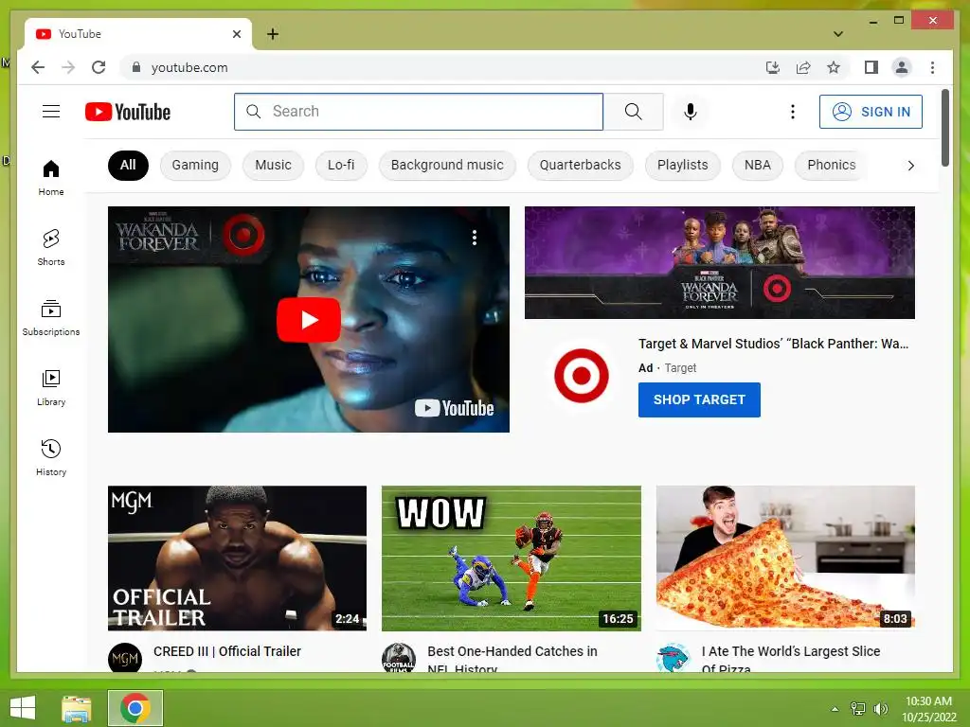Click in the YouTube search field
Image resolution: width=970 pixels, height=727 pixels.
pos(419,112)
